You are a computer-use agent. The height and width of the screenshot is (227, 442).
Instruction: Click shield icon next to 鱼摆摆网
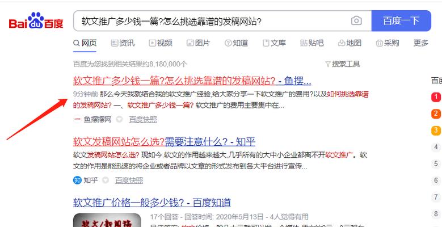point(119,119)
